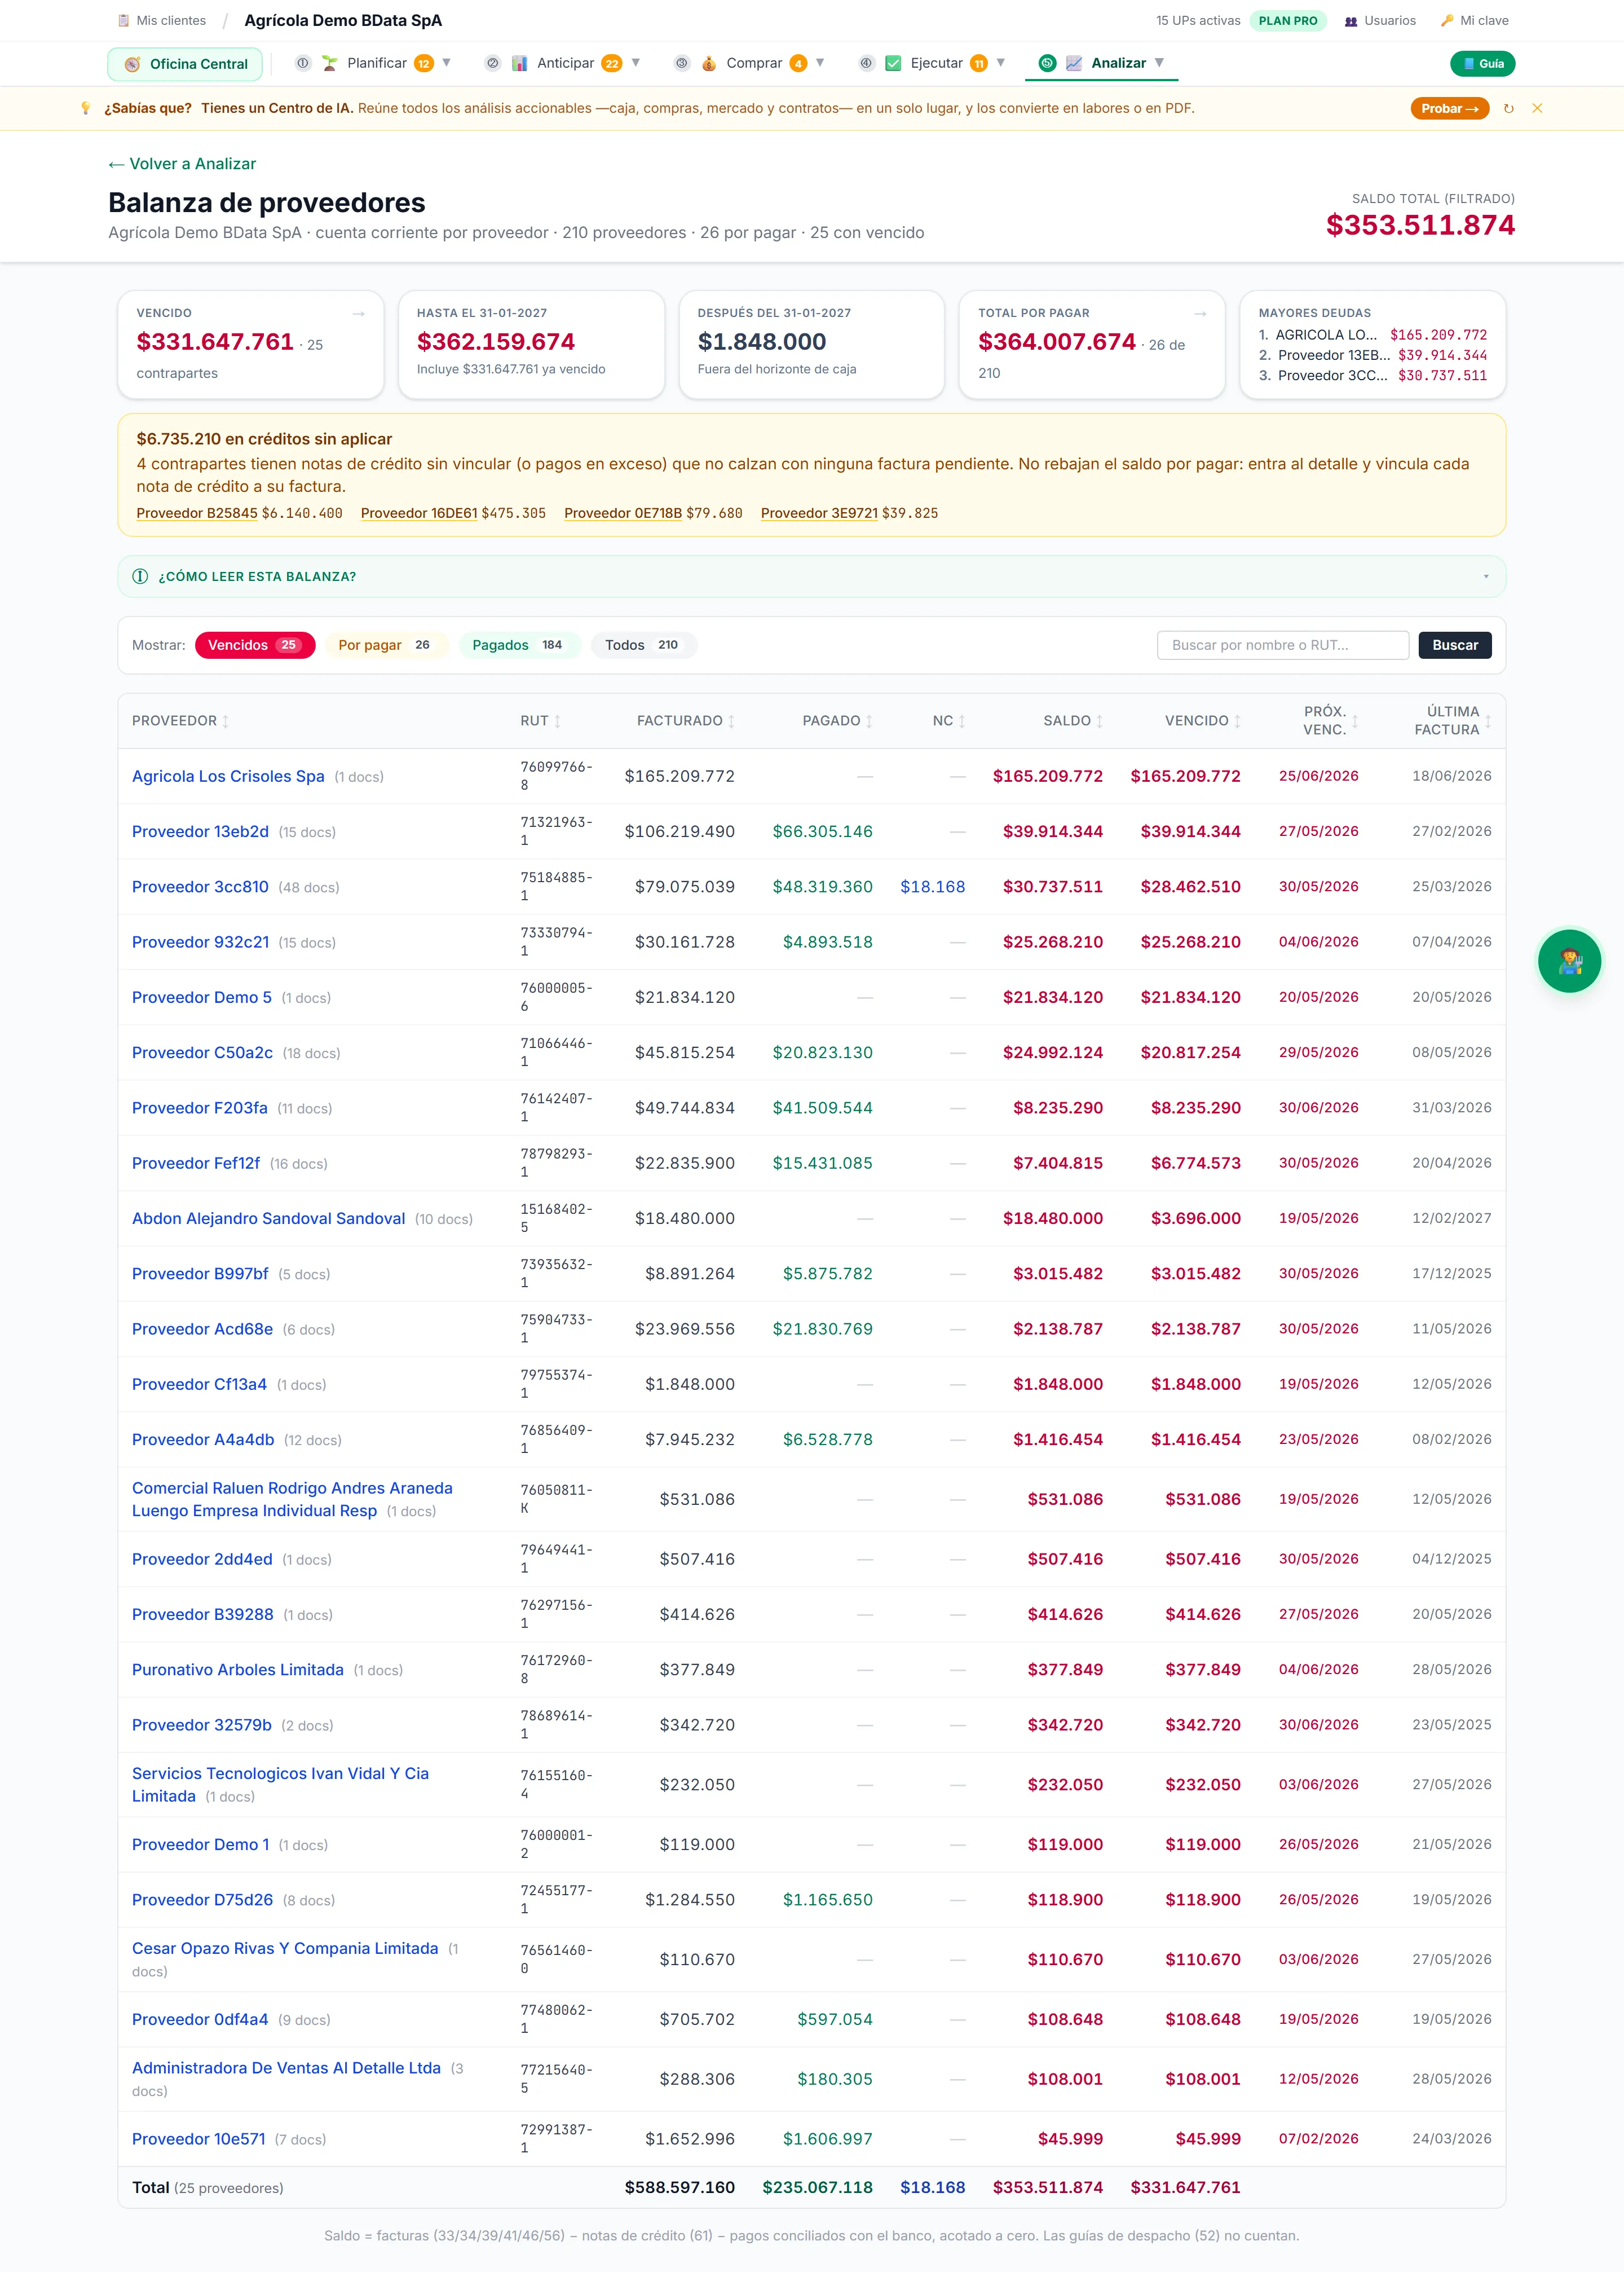Select the paid amount $66.305.146
Image resolution: width=1624 pixels, height=2272 pixels.
pyautogui.click(x=822, y=831)
